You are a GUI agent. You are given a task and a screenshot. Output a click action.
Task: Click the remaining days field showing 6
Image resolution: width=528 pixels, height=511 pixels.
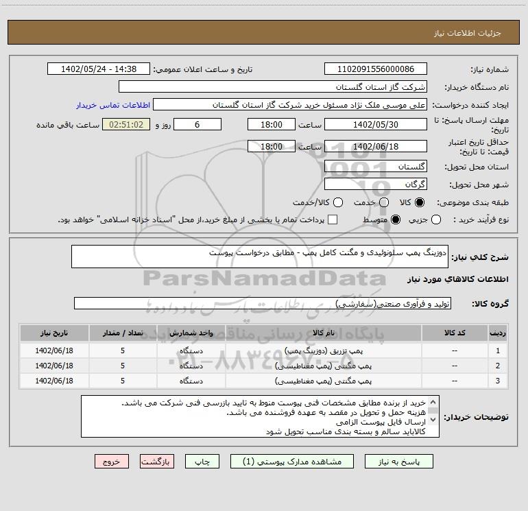(x=197, y=124)
